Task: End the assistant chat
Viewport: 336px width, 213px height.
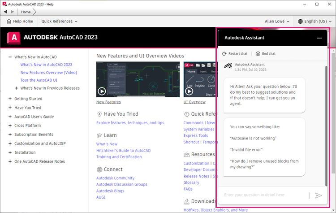Action: (x=266, y=54)
